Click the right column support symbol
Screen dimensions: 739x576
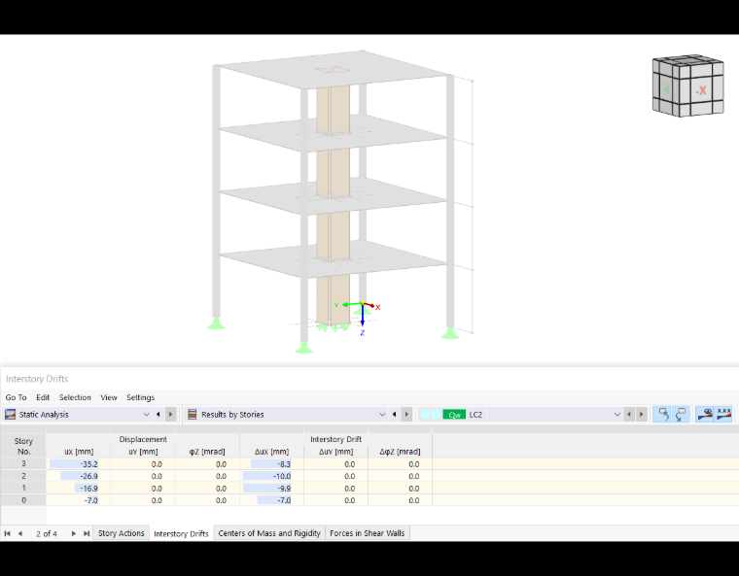tap(450, 333)
